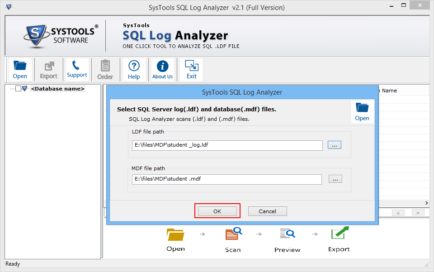Viewport: 434px width, 272px height.
Task: Click the Preview magnifier icon
Action: click(x=287, y=234)
